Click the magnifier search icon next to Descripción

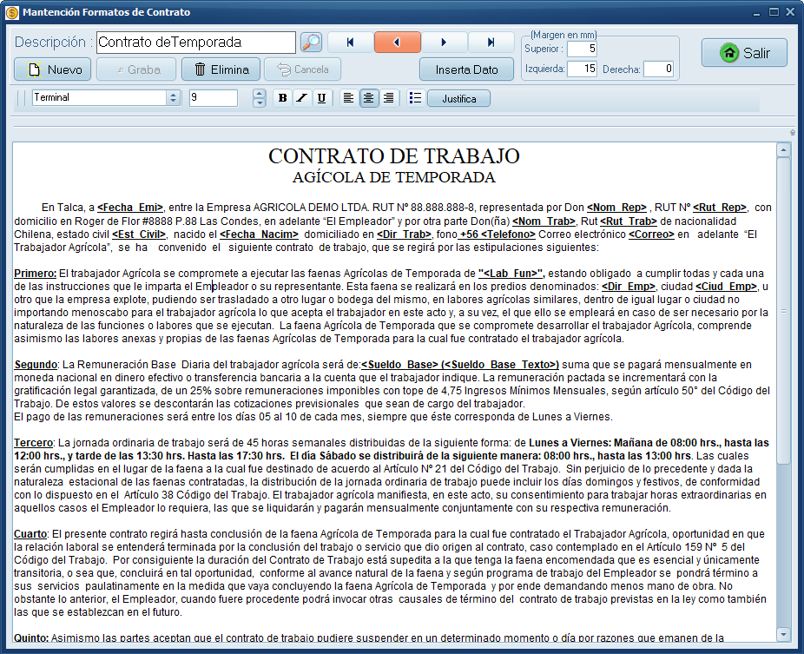(x=311, y=42)
